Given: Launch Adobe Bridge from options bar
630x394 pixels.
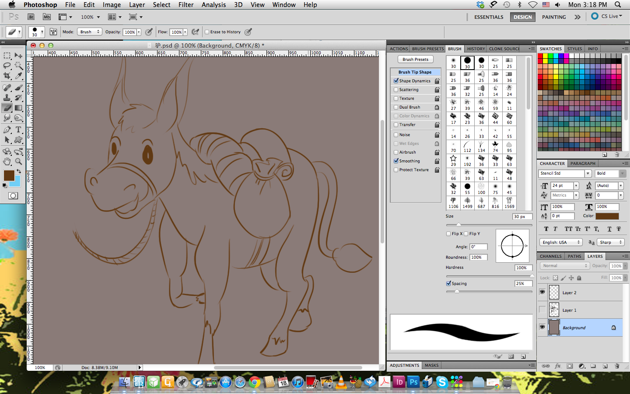Looking at the screenshot, I should pyautogui.click(x=31, y=17).
